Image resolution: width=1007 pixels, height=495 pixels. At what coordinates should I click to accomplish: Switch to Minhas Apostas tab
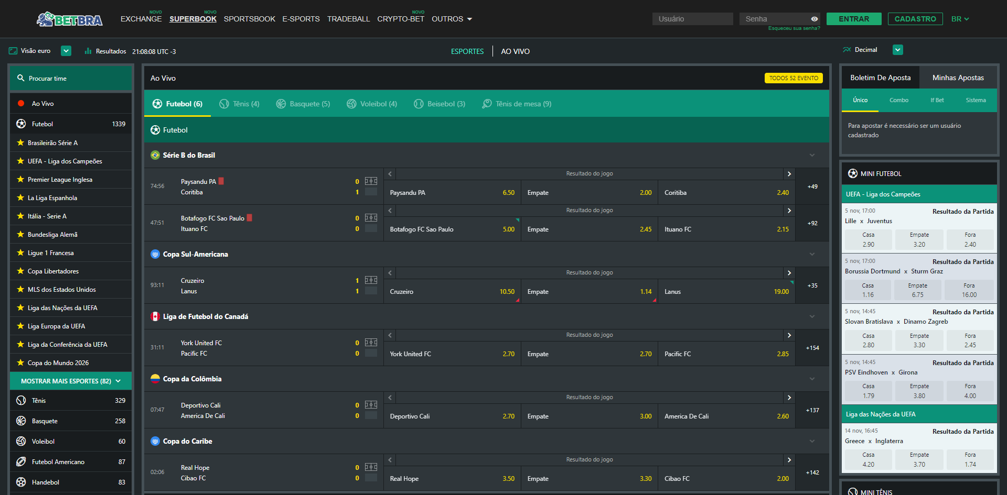(x=958, y=78)
